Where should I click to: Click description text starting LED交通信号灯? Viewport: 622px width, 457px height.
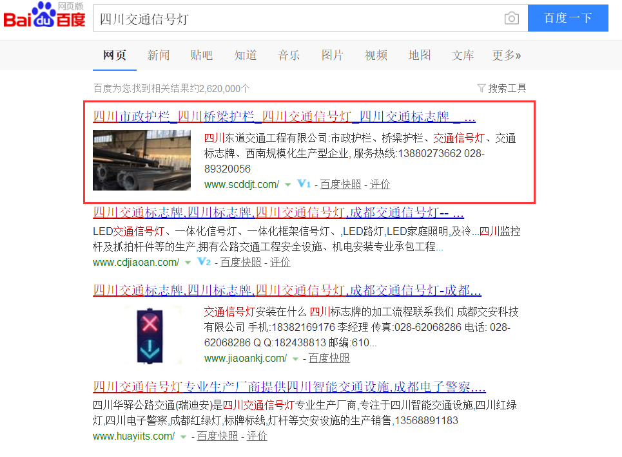tap(307, 239)
